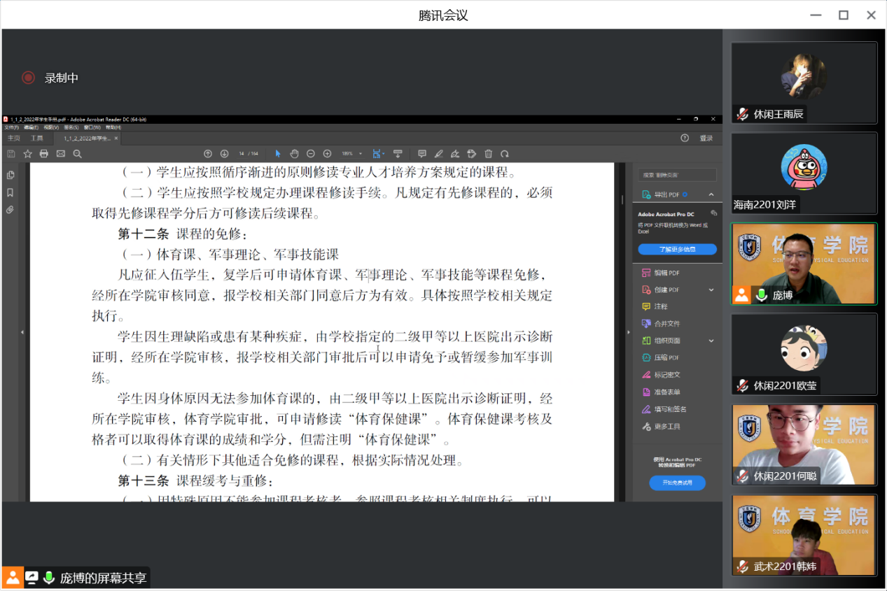Switch to the 工具 tab
This screenshot has width=887, height=591.
click(36, 138)
